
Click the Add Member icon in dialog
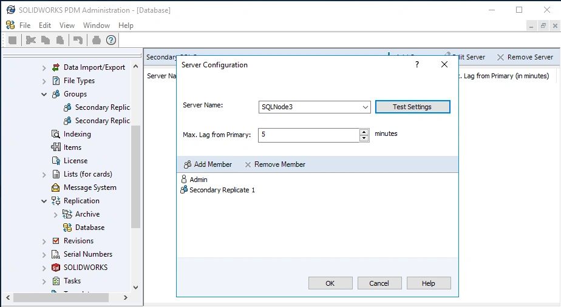click(x=188, y=164)
